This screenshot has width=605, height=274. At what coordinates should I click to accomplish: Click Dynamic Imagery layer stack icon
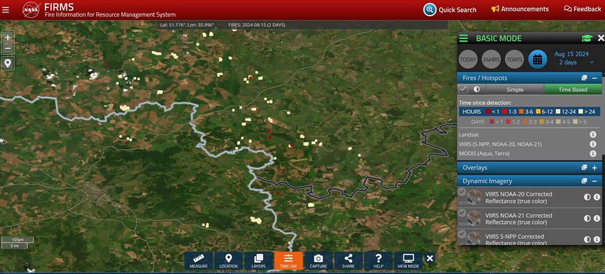(584, 181)
